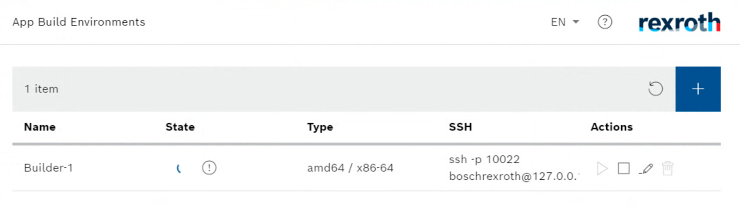Sort by State column header
Screen dimensions: 740x219
click(180, 127)
